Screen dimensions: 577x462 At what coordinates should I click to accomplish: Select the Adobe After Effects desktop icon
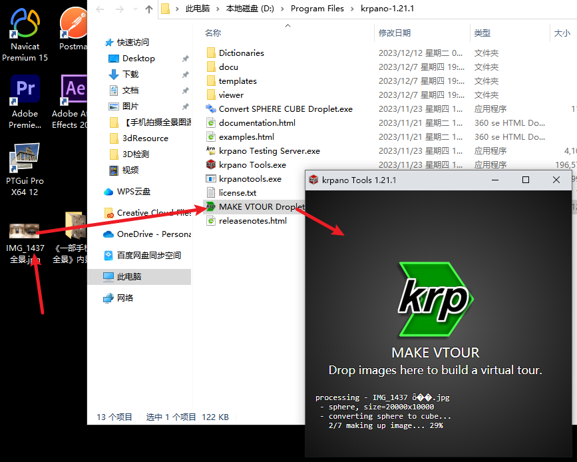pos(74,89)
